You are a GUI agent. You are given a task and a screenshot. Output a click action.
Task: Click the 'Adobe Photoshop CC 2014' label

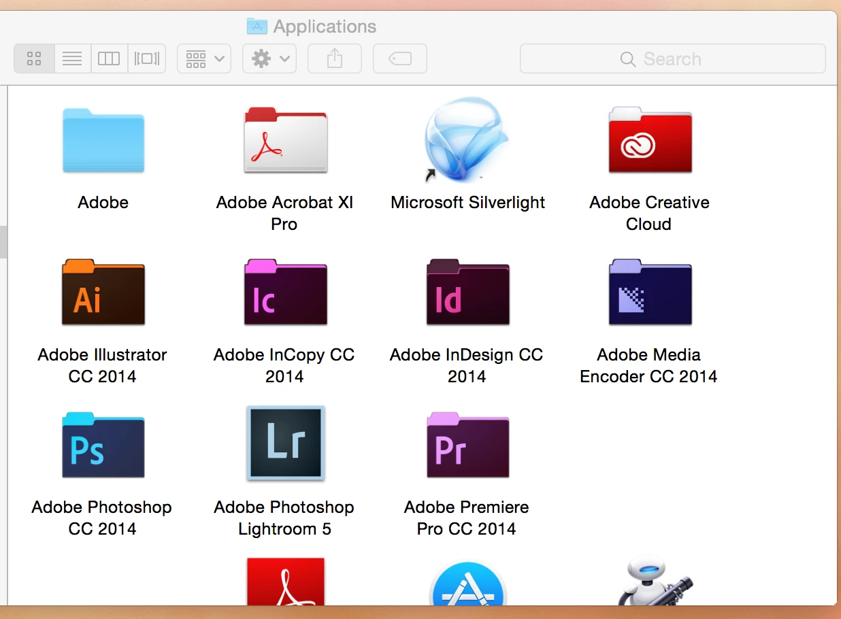coord(102,518)
